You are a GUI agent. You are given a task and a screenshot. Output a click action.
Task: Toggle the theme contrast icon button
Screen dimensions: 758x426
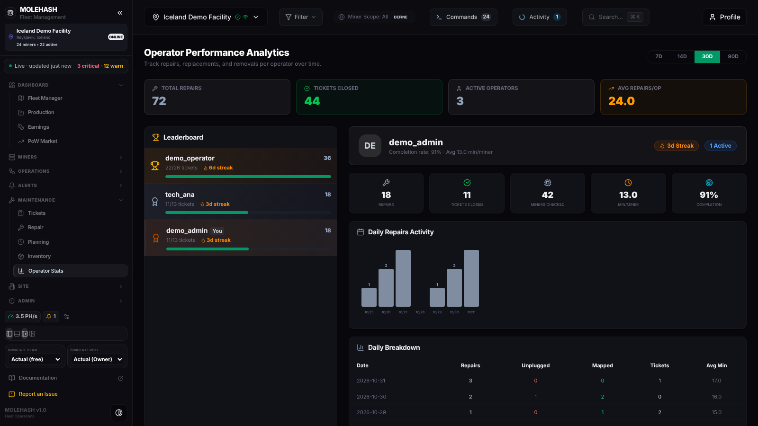tap(119, 413)
